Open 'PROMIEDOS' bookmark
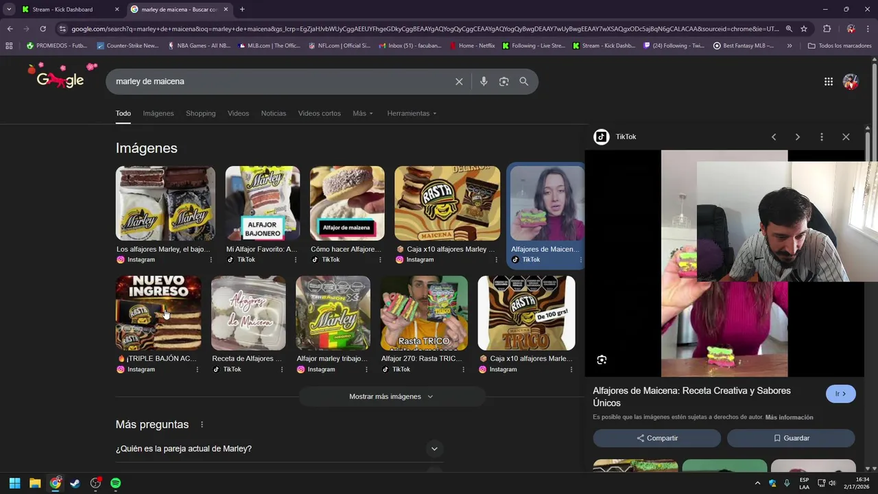This screenshot has height=494, width=878. [57, 46]
